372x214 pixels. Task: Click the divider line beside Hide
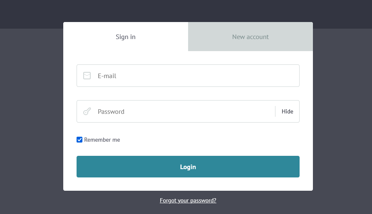[275, 111]
